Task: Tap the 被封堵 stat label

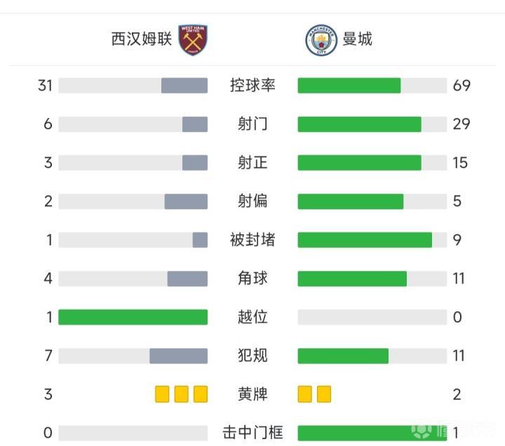Action: [252, 240]
